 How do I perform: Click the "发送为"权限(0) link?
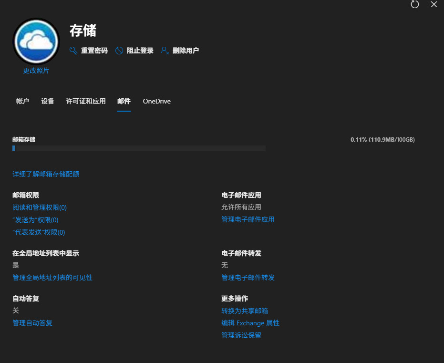[x=35, y=220]
